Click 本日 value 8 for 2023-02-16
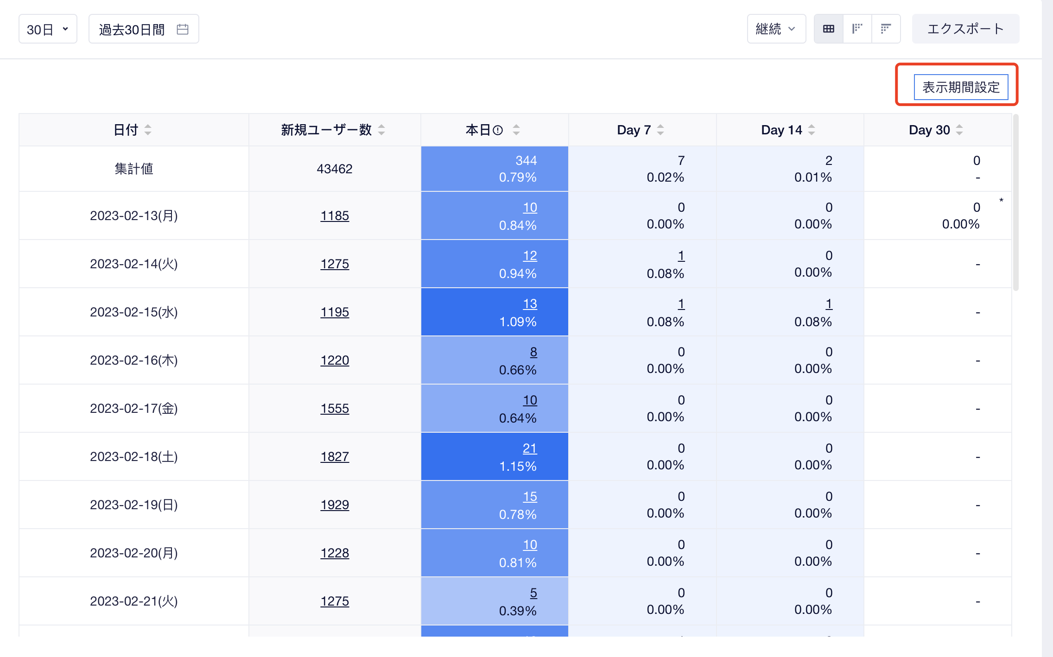The image size is (1053, 657). [533, 352]
